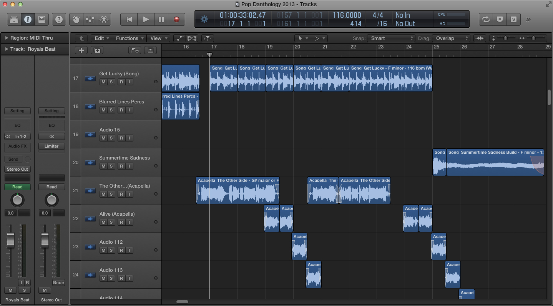
Task: Click the Limiter plugin slot
Action: tap(51, 146)
